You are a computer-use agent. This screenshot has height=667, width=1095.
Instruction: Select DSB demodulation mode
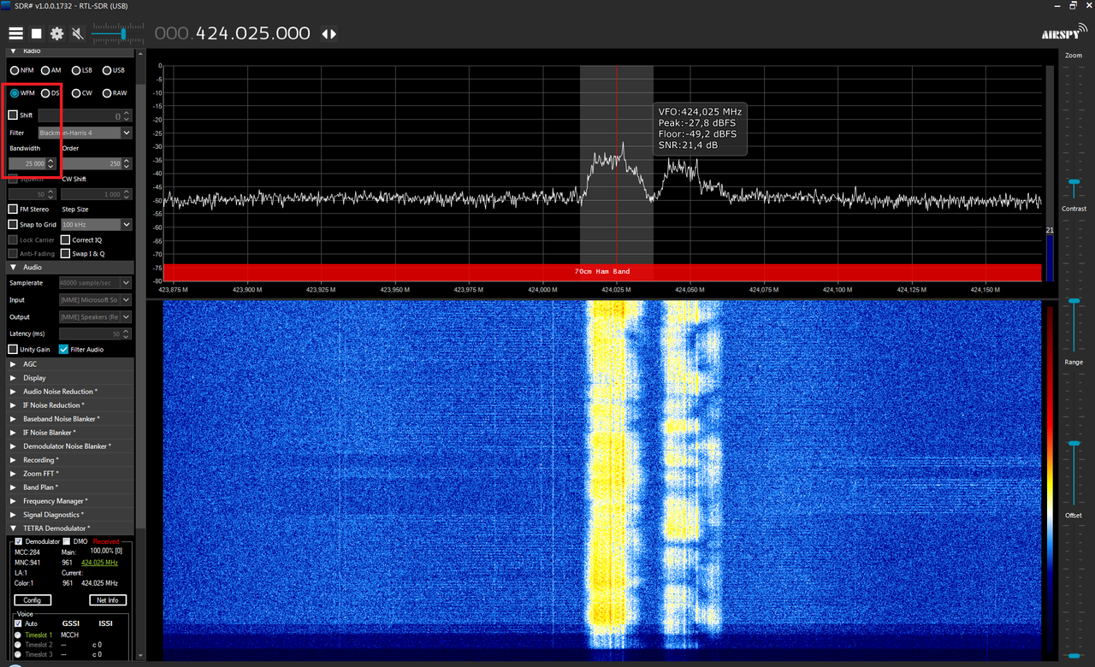point(50,93)
